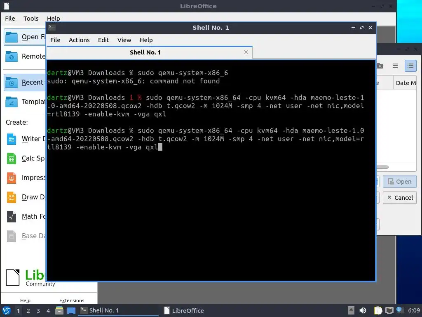This screenshot has width=422, height=317.
Task: Open the File menu in Shell No. 1 window
Action: tap(55, 40)
